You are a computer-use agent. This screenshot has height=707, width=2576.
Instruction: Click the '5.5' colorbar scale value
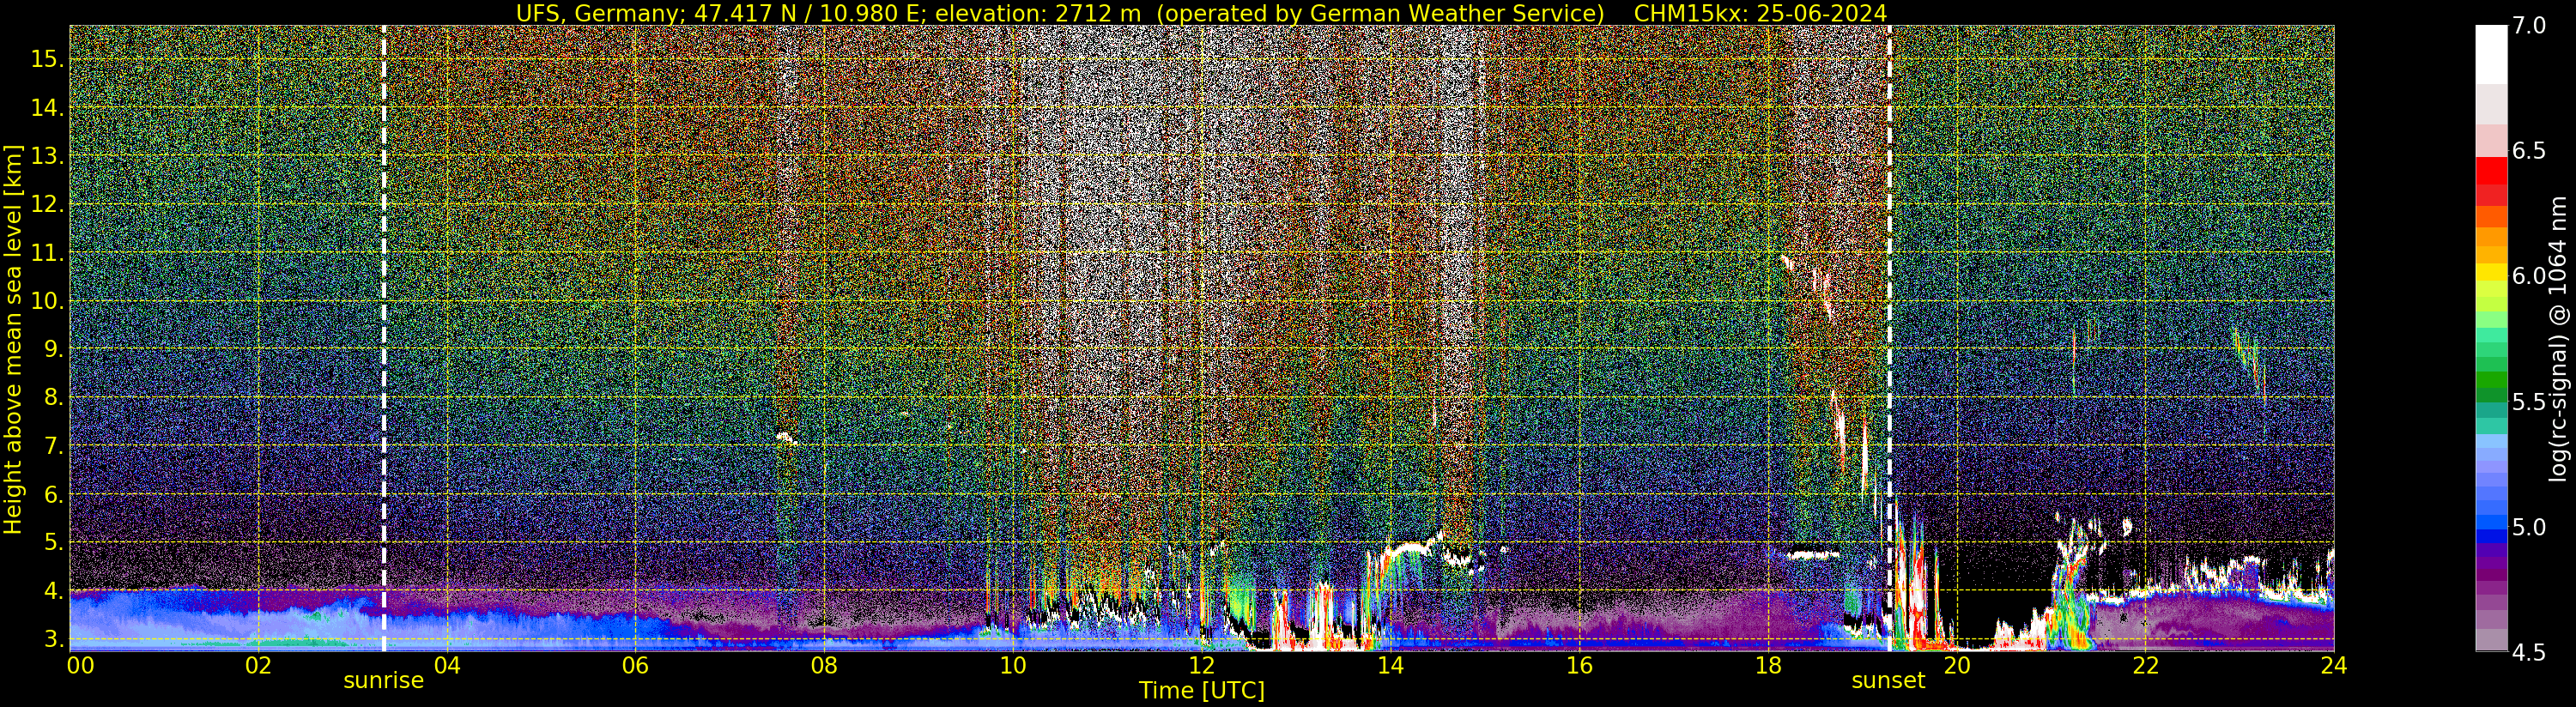tap(2529, 402)
